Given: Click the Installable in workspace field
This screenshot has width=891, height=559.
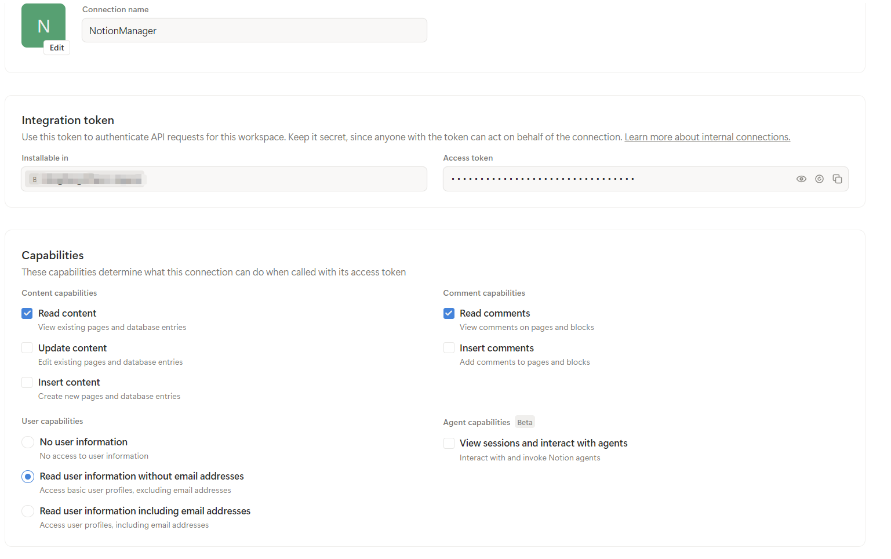Looking at the screenshot, I should tap(224, 179).
